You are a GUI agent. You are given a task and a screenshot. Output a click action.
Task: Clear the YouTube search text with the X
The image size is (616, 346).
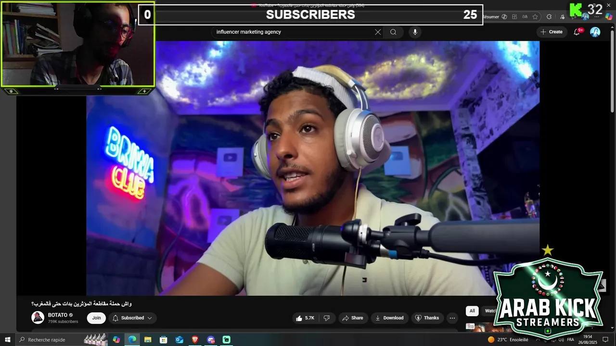click(x=378, y=32)
